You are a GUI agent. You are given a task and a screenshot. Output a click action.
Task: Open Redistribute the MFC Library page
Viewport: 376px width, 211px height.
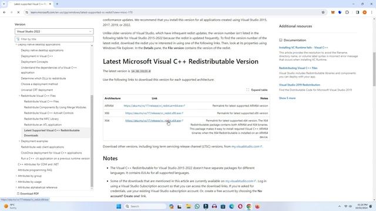pos(41,119)
